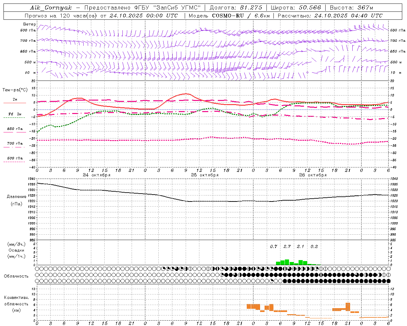The height and width of the screenshot is (326, 407).
Task: Click the (мм/1ч.) precipitation unit label
Action: [17, 256]
